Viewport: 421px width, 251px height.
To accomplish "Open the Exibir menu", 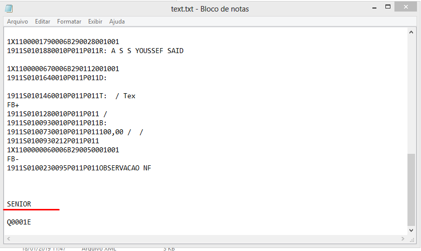I will click(95, 22).
